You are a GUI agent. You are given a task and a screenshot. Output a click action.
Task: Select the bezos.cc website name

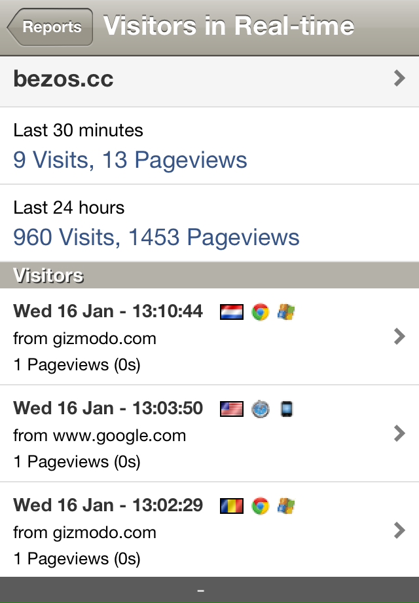[64, 79]
